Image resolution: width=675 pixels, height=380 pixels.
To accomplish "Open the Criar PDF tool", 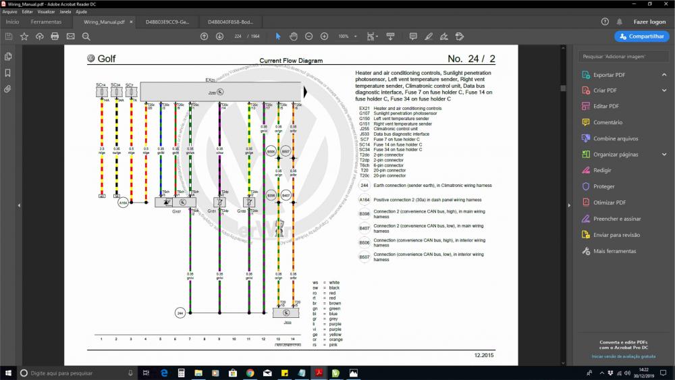I will point(604,90).
